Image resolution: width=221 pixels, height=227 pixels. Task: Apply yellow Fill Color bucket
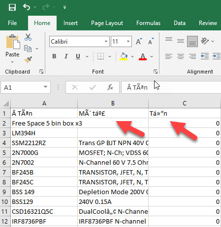124,56
